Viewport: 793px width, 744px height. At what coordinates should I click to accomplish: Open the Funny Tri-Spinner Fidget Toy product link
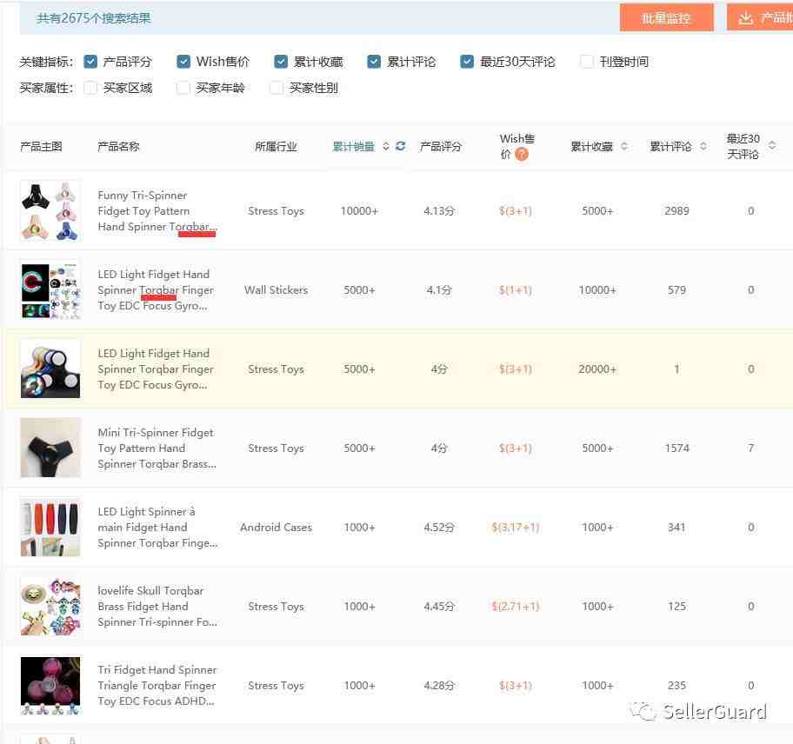(x=157, y=211)
